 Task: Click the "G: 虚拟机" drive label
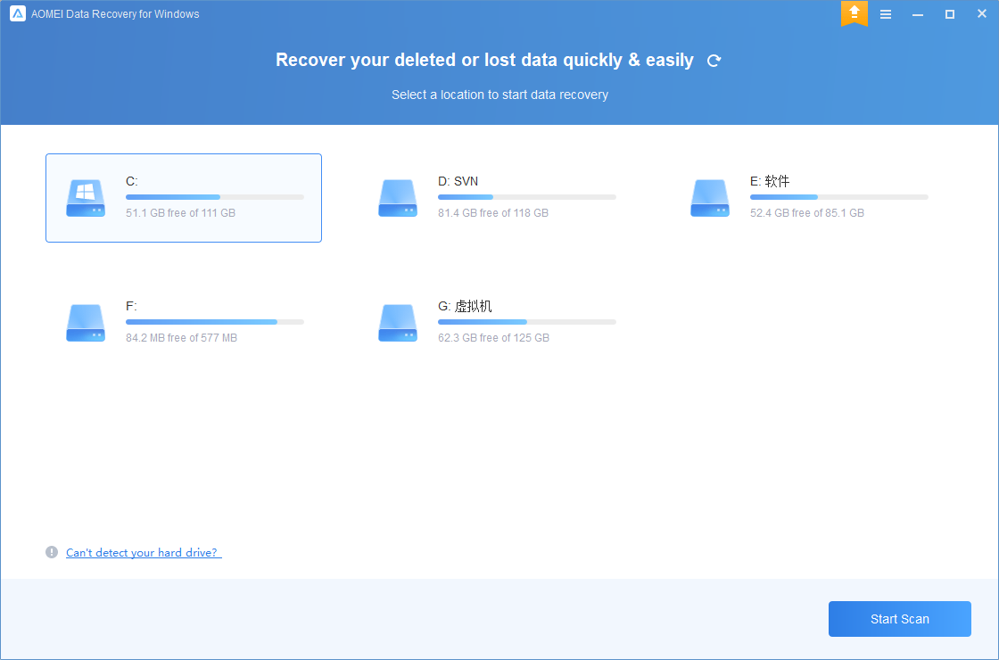pyautogui.click(x=465, y=307)
